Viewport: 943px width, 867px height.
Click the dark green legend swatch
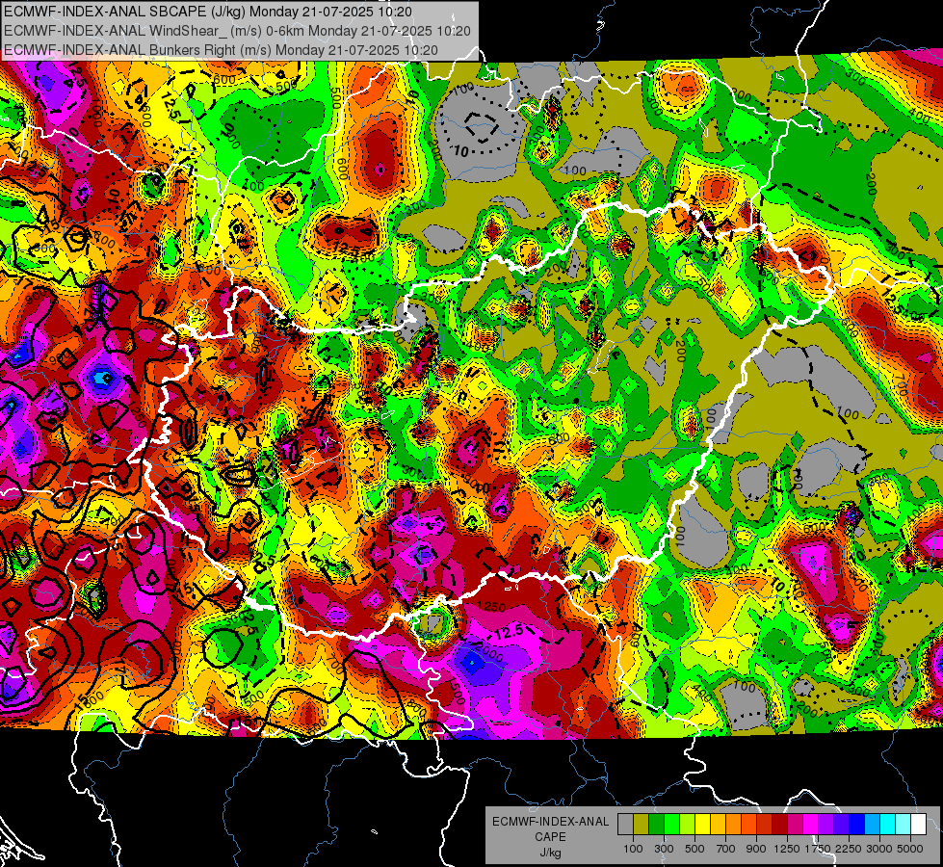point(656,825)
